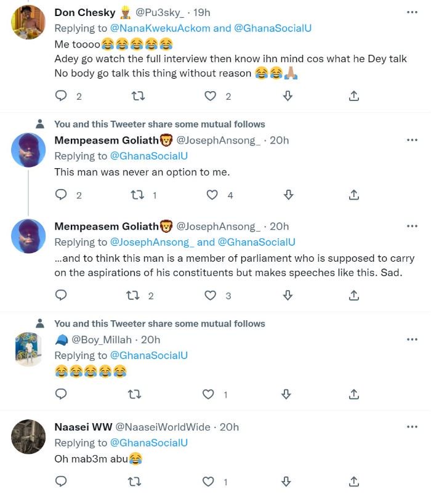
Task: Open Don Chesky's profile picture
Action: coord(28,22)
